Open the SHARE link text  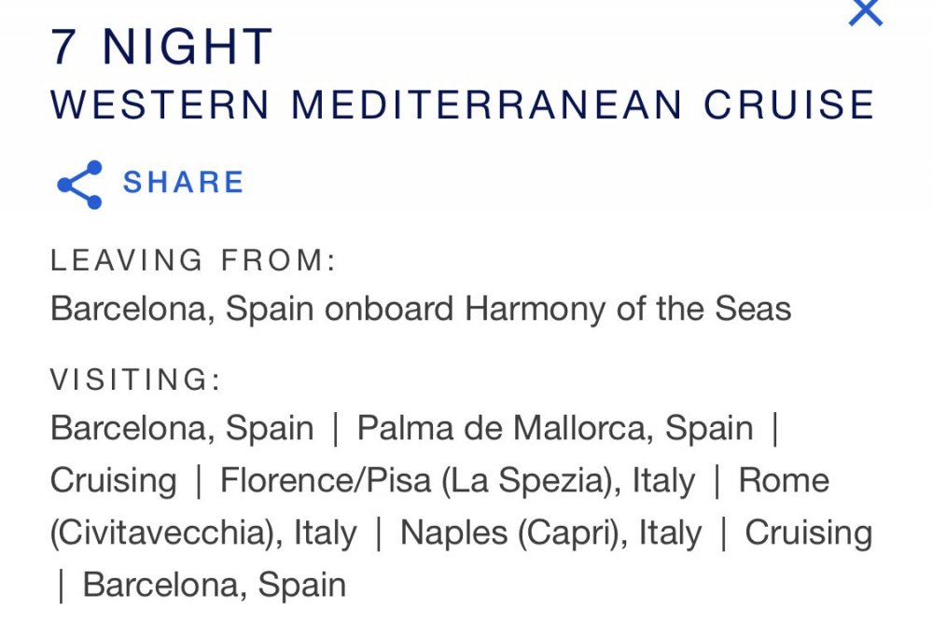(183, 182)
